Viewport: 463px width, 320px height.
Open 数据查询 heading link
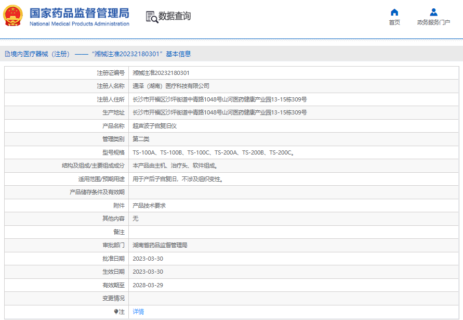click(x=175, y=16)
